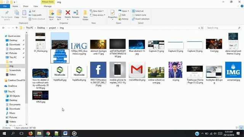Switch to the View ribbon tab
This screenshot has height=137, width=244.
pyautogui.click(x=35, y=6)
